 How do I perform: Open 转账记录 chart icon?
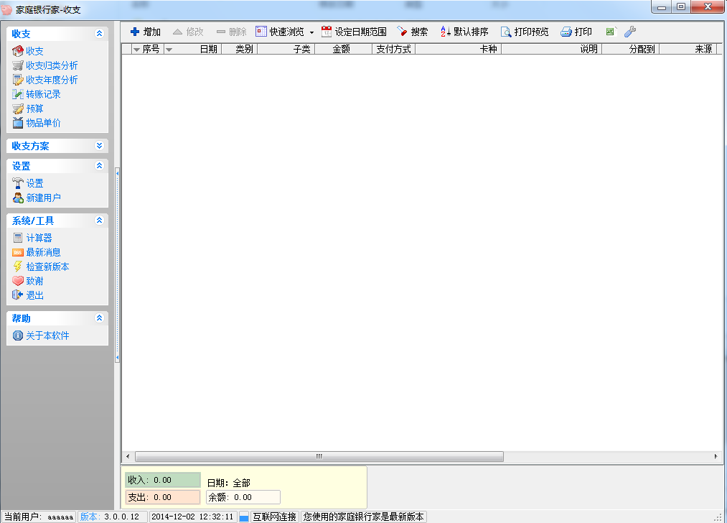click(18, 94)
